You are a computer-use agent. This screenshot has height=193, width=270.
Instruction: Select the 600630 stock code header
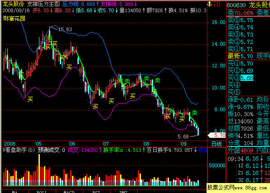[236, 5]
